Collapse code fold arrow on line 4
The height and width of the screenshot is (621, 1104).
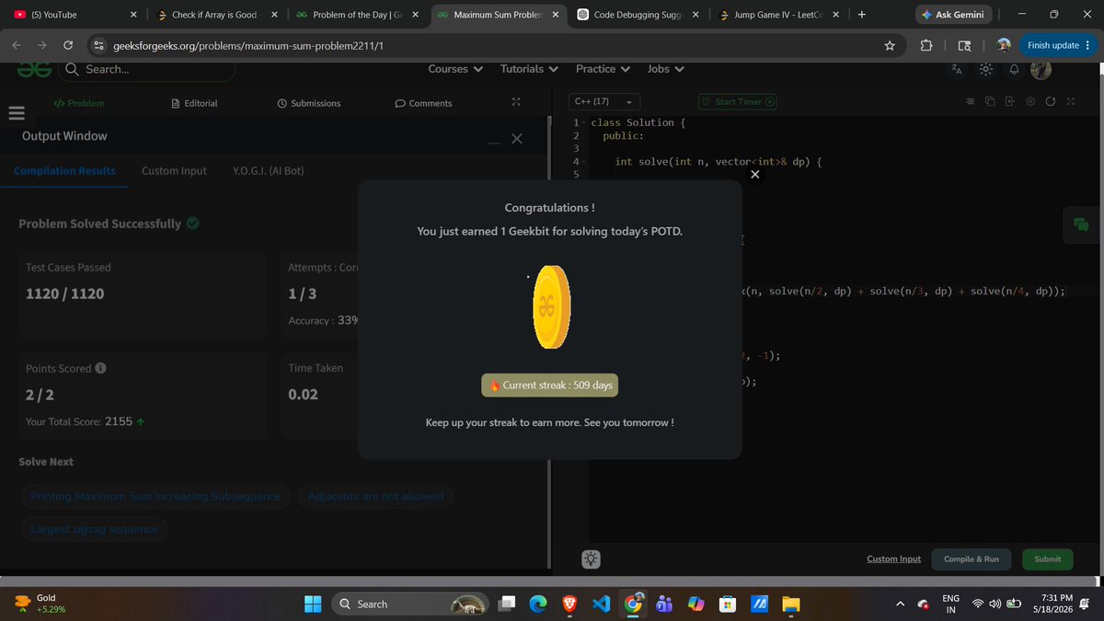pyautogui.click(x=584, y=162)
